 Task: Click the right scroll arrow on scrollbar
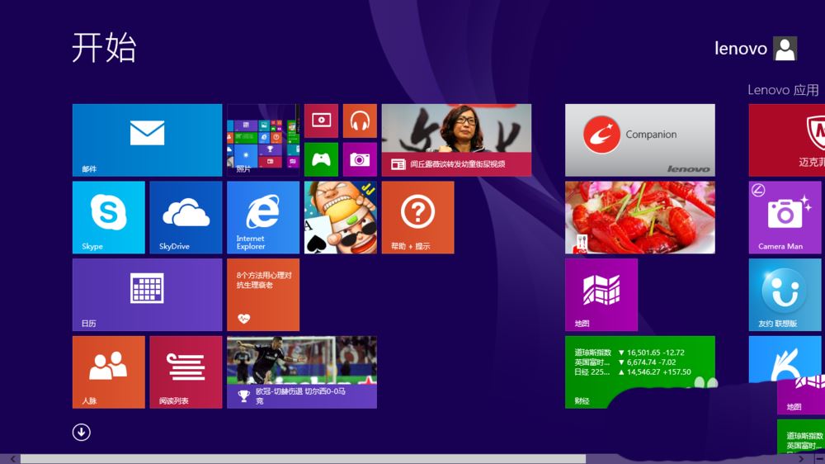801,459
